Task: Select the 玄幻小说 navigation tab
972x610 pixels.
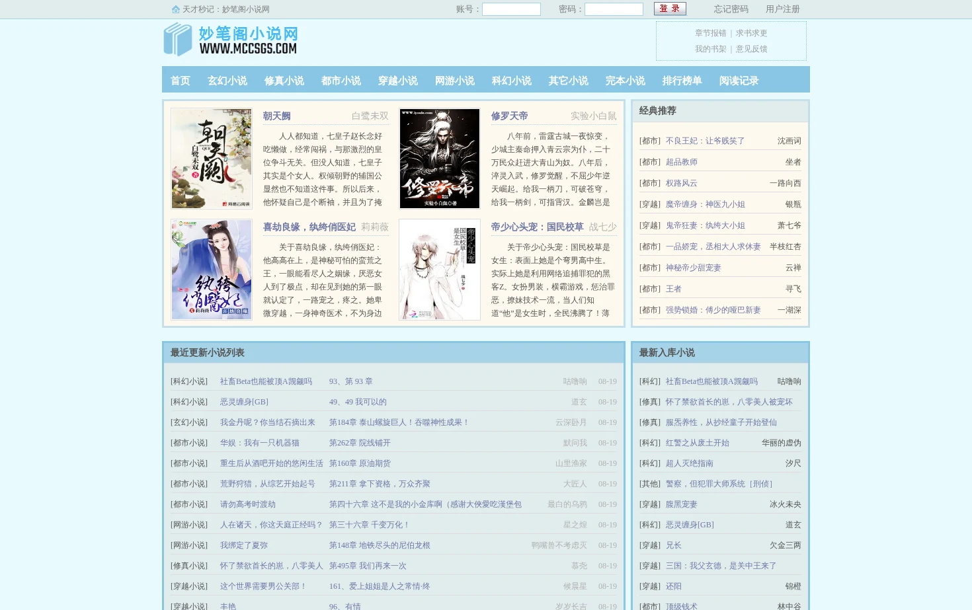Action: click(227, 81)
